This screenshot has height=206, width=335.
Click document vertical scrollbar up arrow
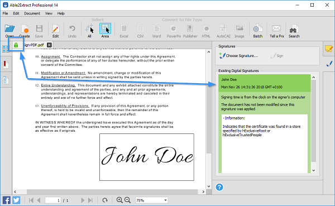click(209, 52)
